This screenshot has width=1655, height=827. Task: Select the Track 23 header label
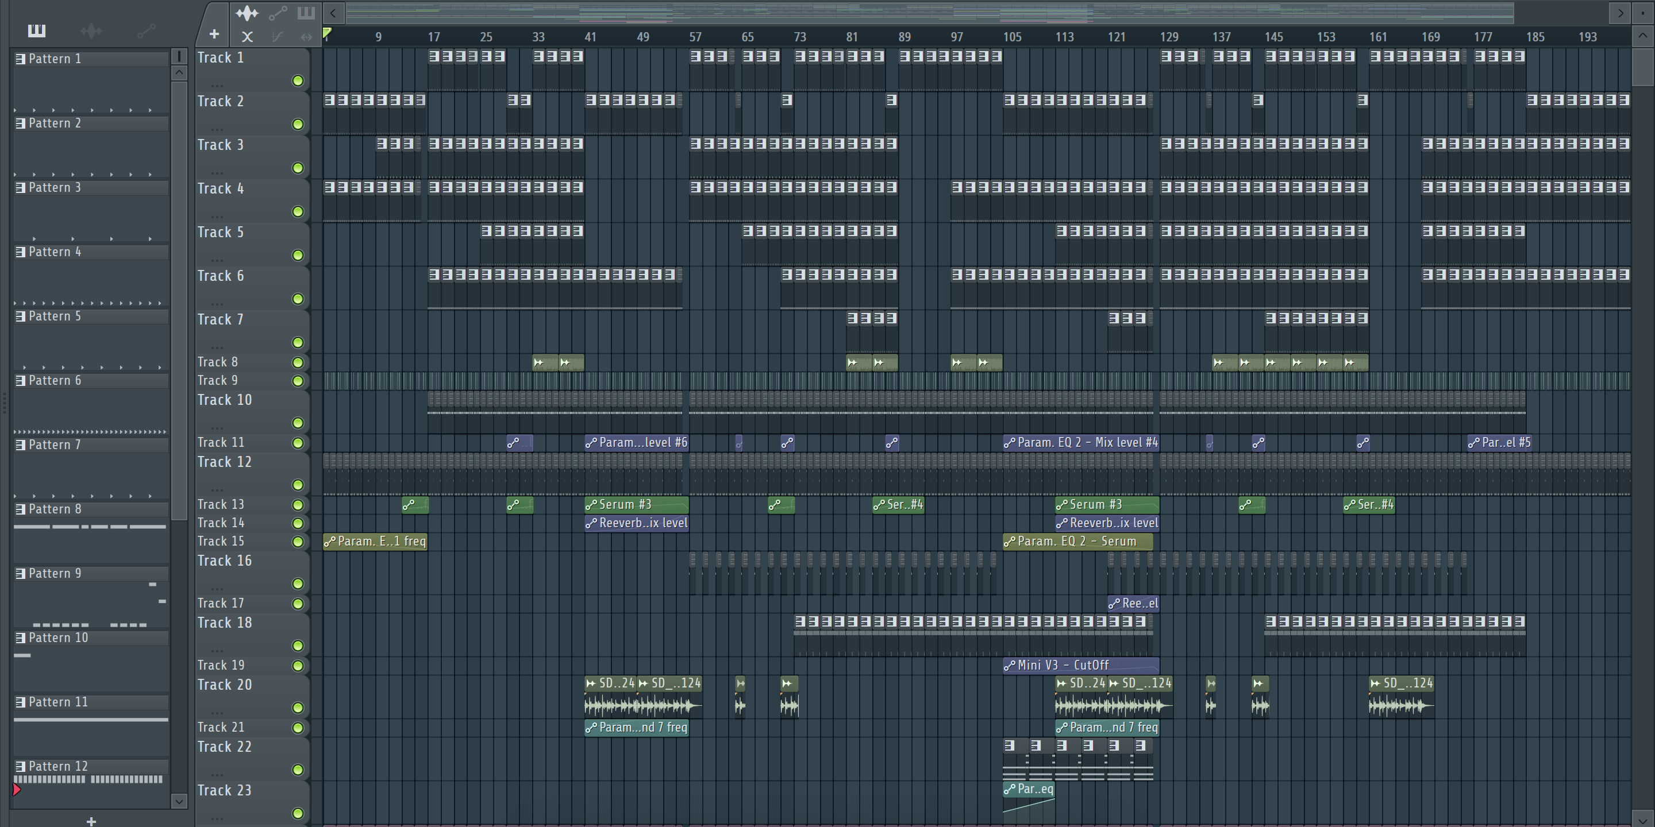tap(224, 790)
